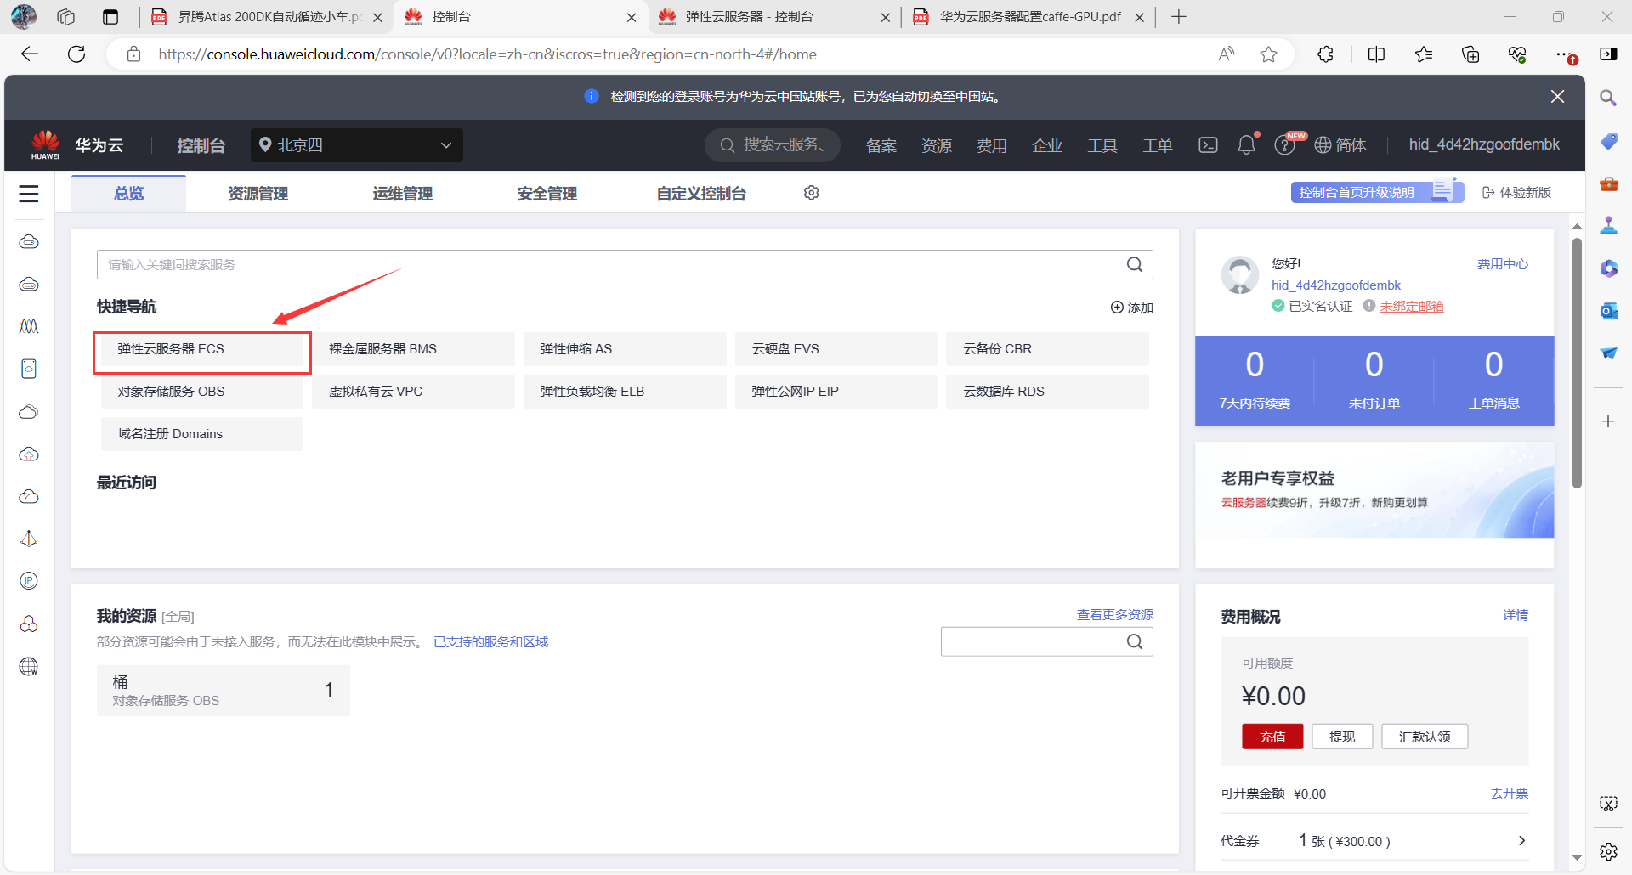This screenshot has height=875, width=1632.
Task: Open the 资源 menu in top bar
Action: (x=937, y=145)
